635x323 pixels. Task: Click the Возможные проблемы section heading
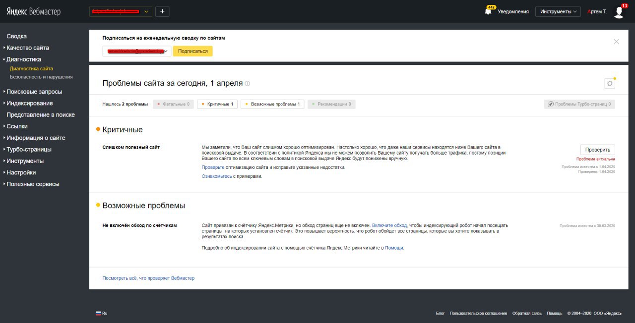(x=143, y=206)
